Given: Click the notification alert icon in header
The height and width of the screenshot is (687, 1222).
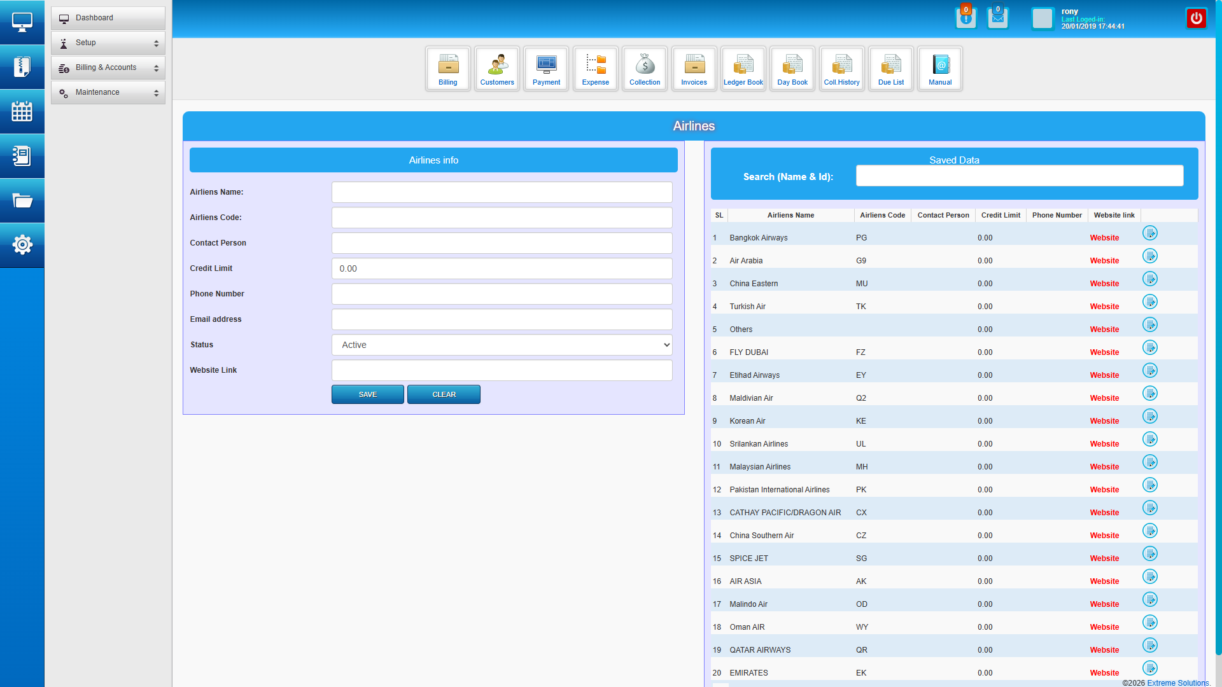Looking at the screenshot, I should point(966,18).
